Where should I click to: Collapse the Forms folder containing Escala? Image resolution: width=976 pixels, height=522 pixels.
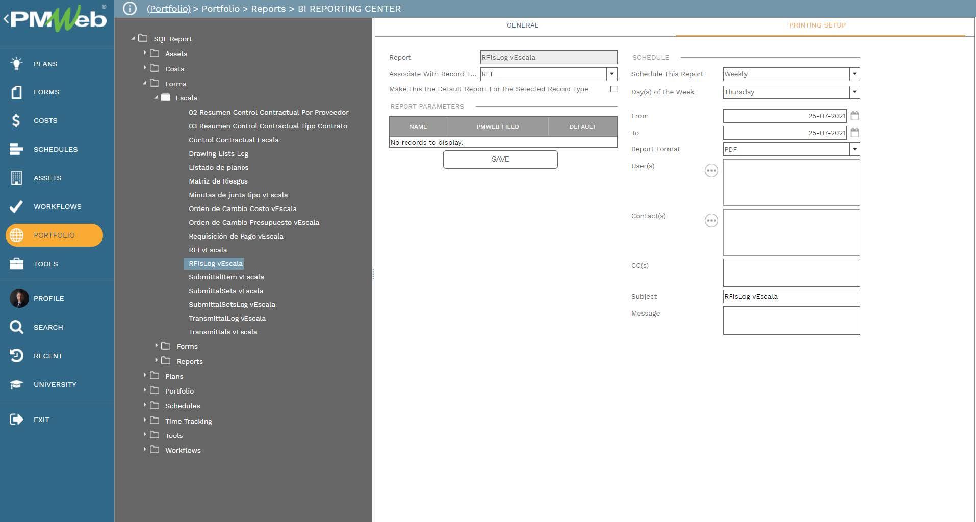(x=145, y=83)
